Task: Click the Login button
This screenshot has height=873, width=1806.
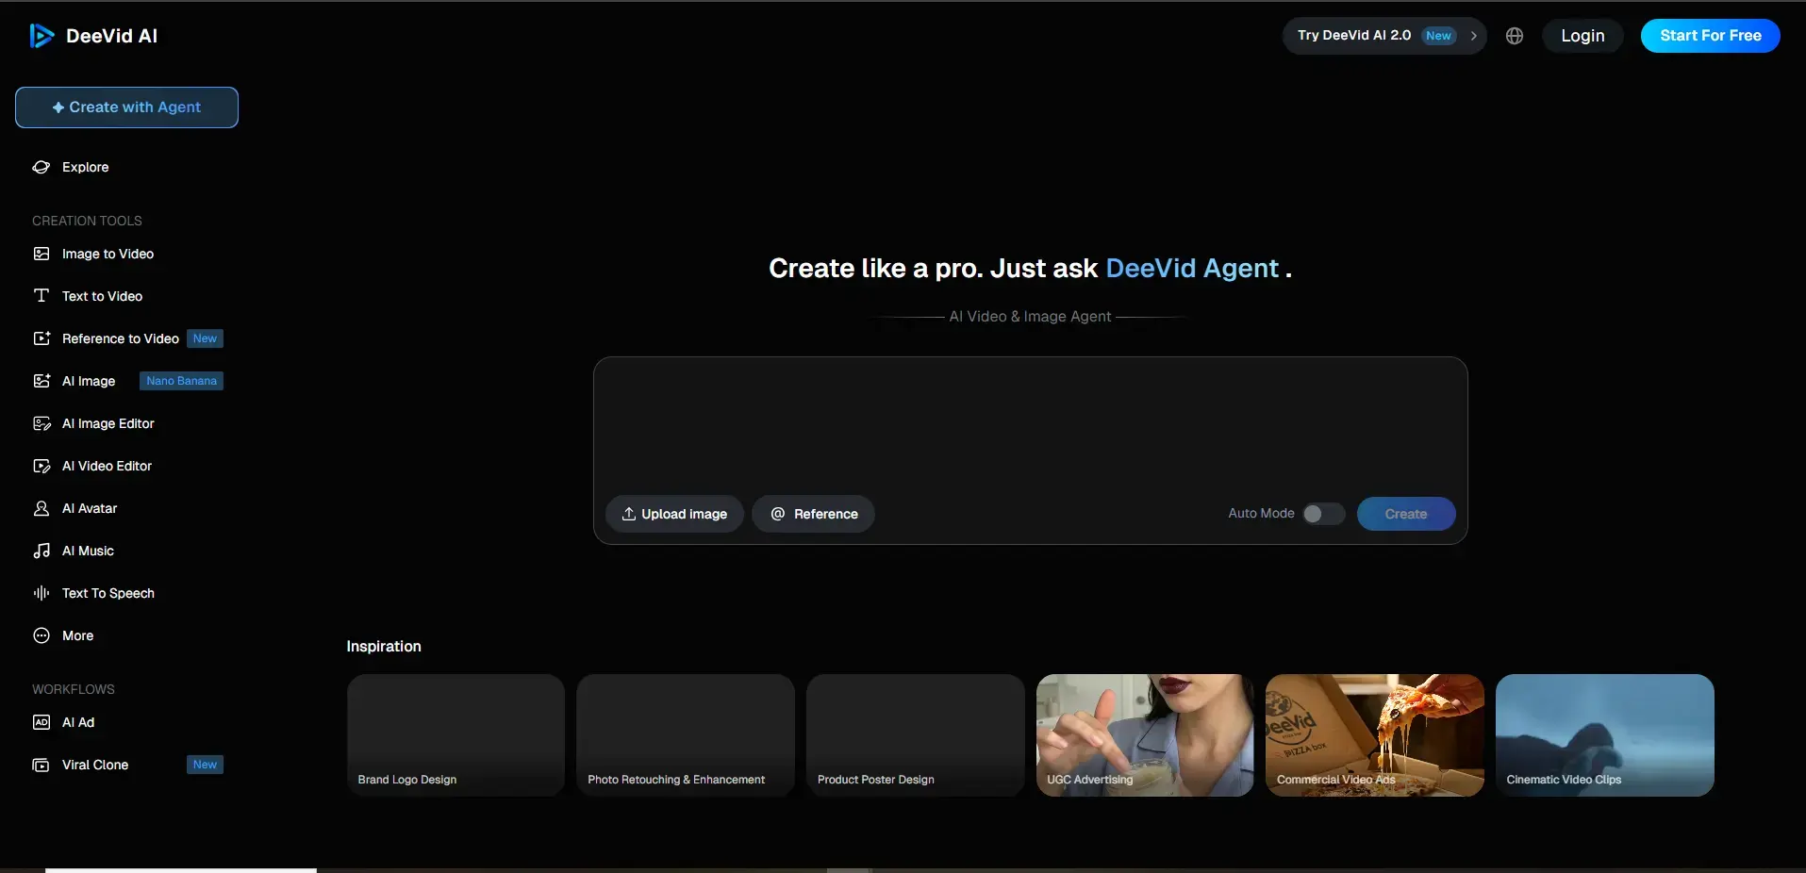Action: pos(1582,36)
